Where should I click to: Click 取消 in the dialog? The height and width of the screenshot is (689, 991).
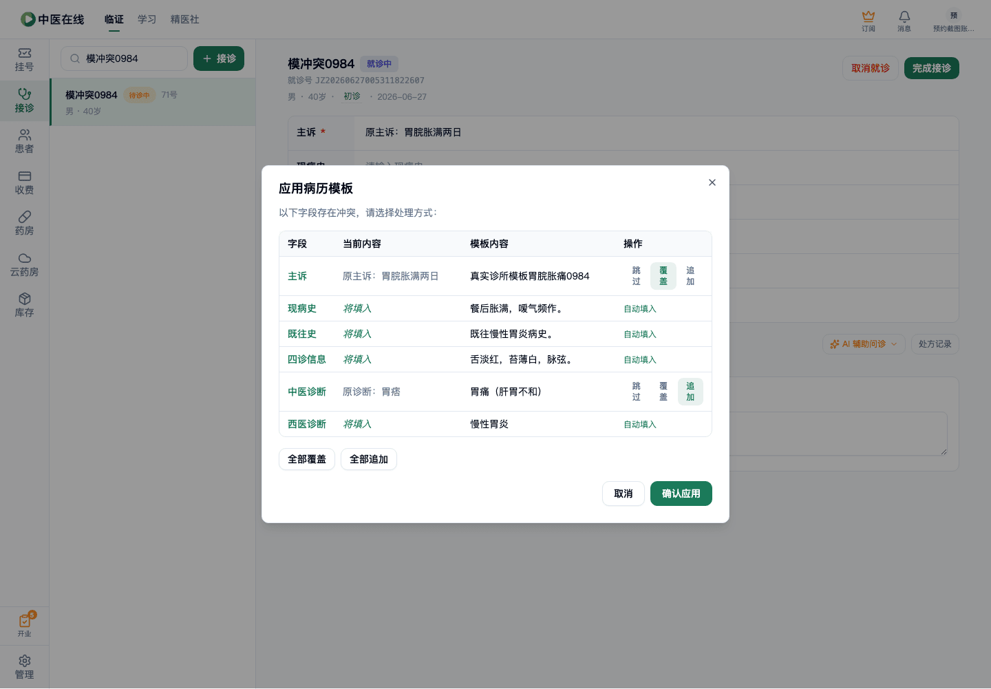coord(624,494)
